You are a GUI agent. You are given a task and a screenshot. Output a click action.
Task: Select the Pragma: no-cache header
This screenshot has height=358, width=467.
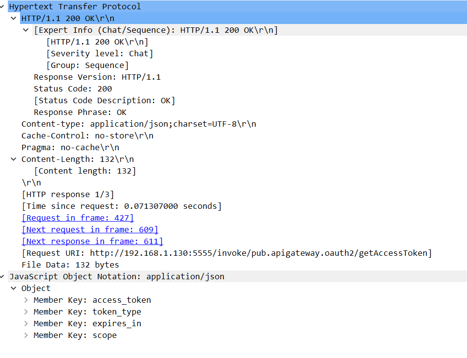[70, 148]
